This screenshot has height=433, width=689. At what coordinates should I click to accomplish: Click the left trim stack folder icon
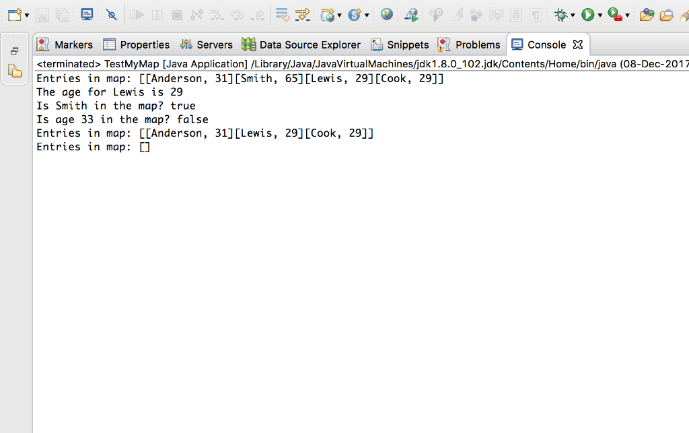(15, 71)
